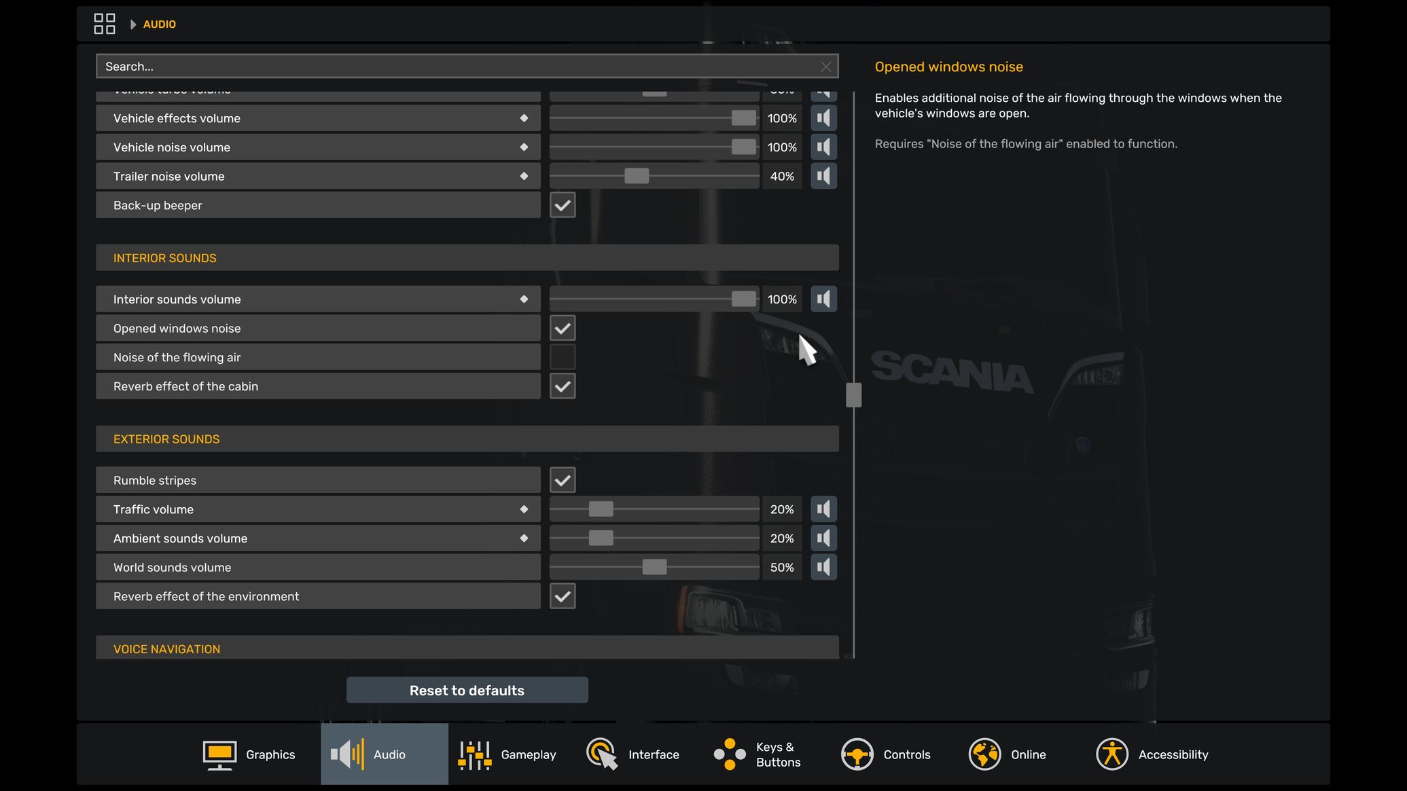Toggle the Back-up beeper checkbox
Image resolution: width=1407 pixels, height=791 pixels.
pos(563,205)
